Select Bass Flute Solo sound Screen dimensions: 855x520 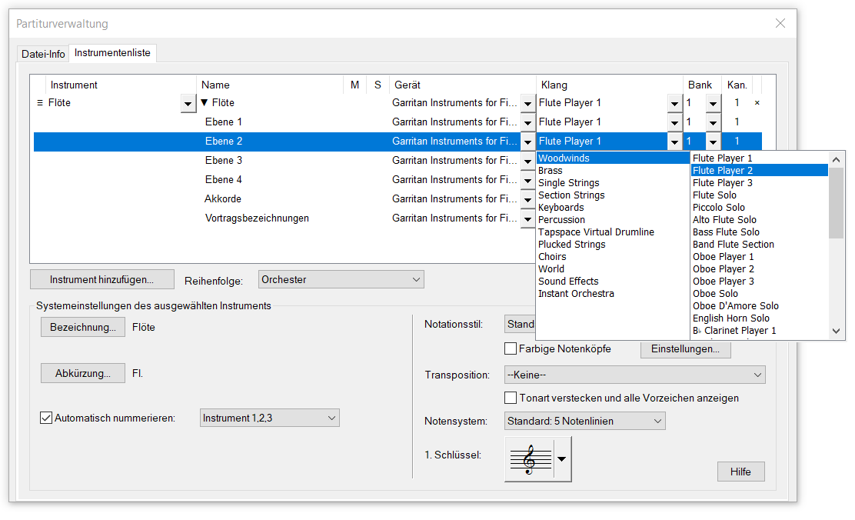760,232
